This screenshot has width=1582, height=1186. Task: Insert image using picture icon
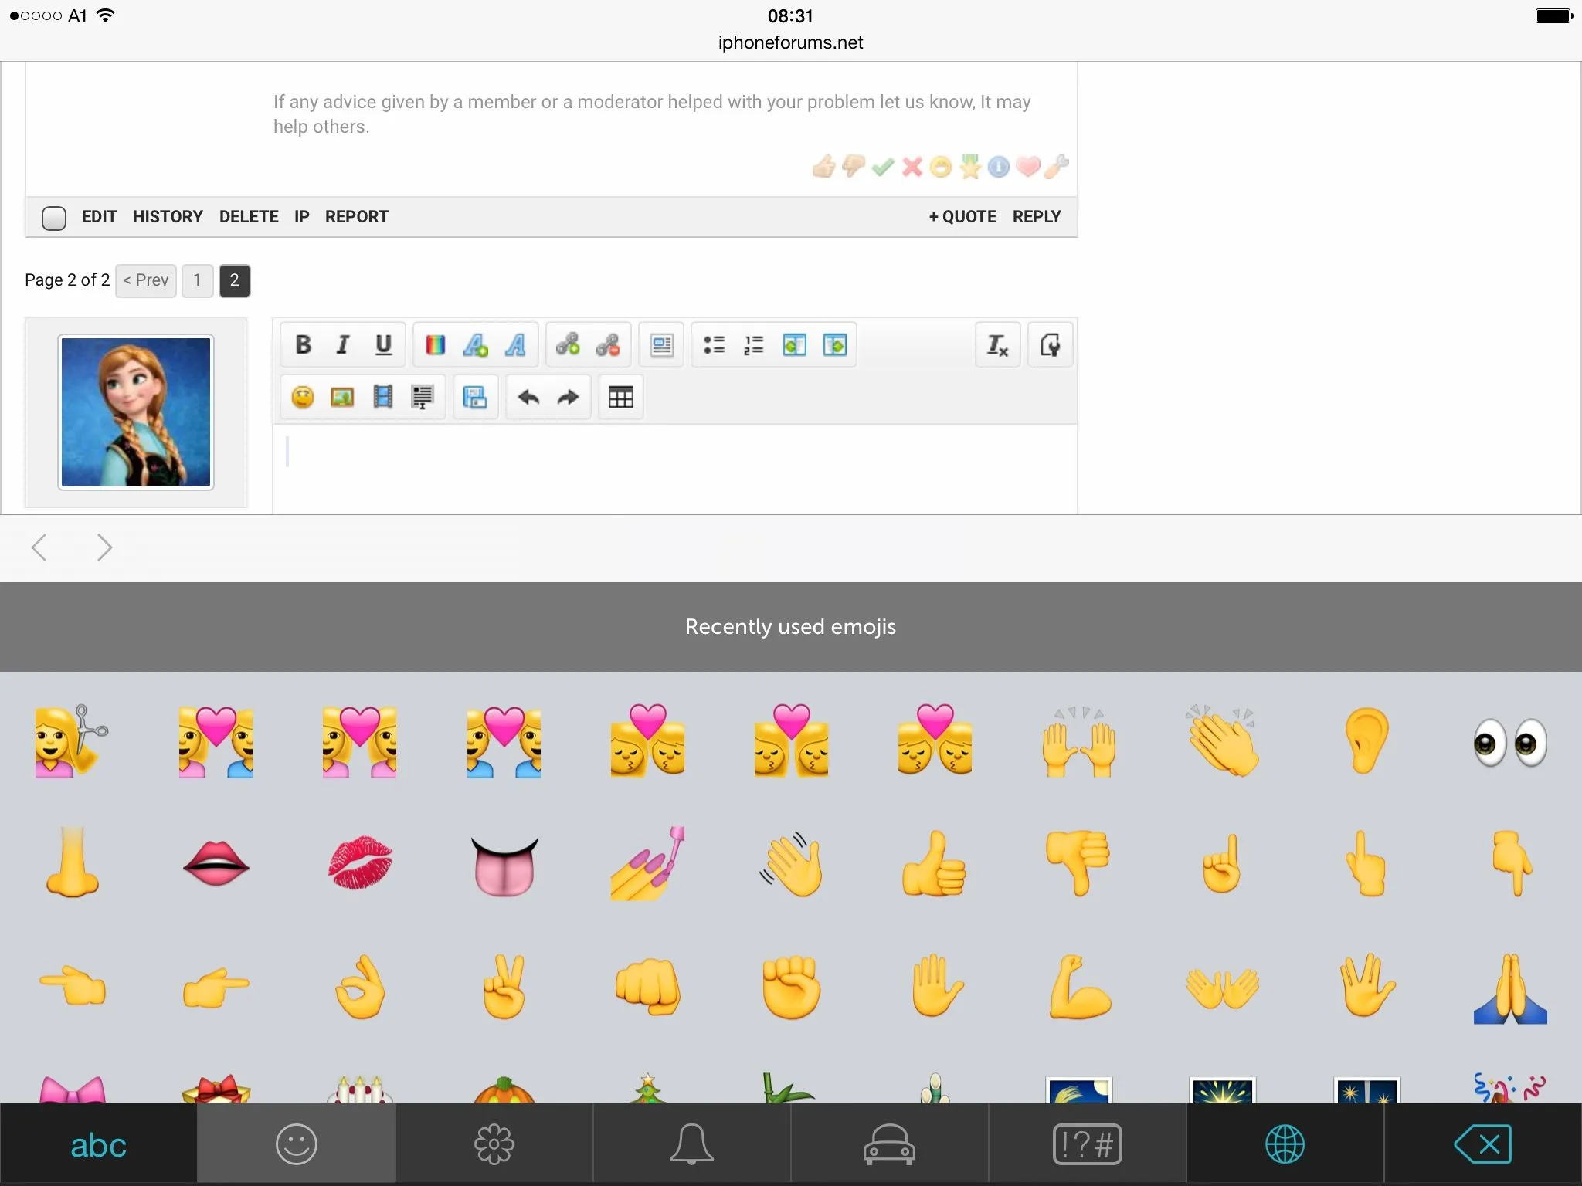[x=342, y=398]
